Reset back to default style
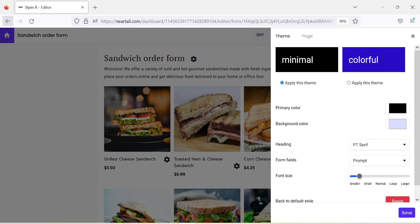Screen dimensions: 420x224 pyautogui.click(x=397, y=201)
